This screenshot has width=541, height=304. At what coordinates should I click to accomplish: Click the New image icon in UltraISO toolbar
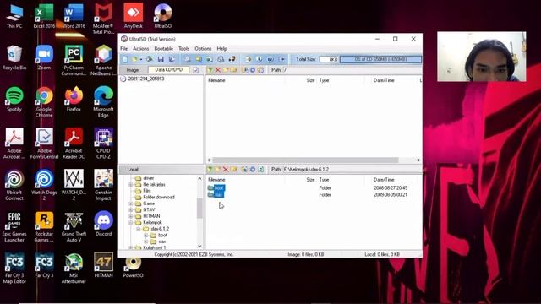coord(125,59)
